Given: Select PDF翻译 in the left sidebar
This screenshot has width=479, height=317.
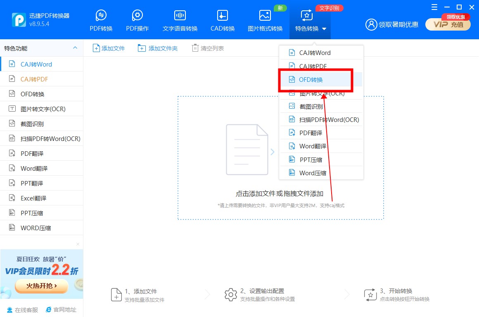Looking at the screenshot, I should [x=32, y=154].
